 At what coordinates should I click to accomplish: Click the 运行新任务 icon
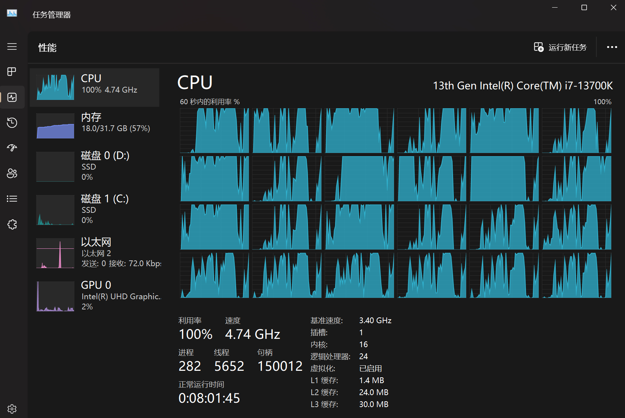coord(539,47)
